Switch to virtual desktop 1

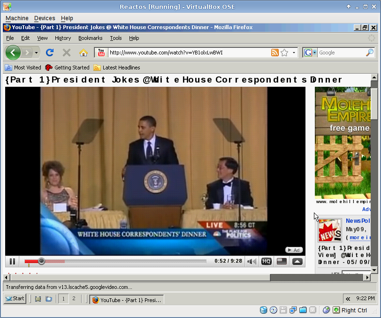63,299
